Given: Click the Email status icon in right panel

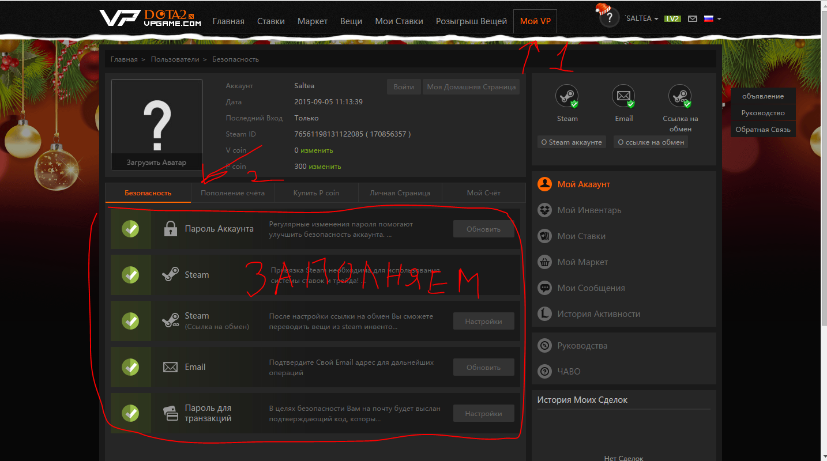Looking at the screenshot, I should pyautogui.click(x=623, y=96).
